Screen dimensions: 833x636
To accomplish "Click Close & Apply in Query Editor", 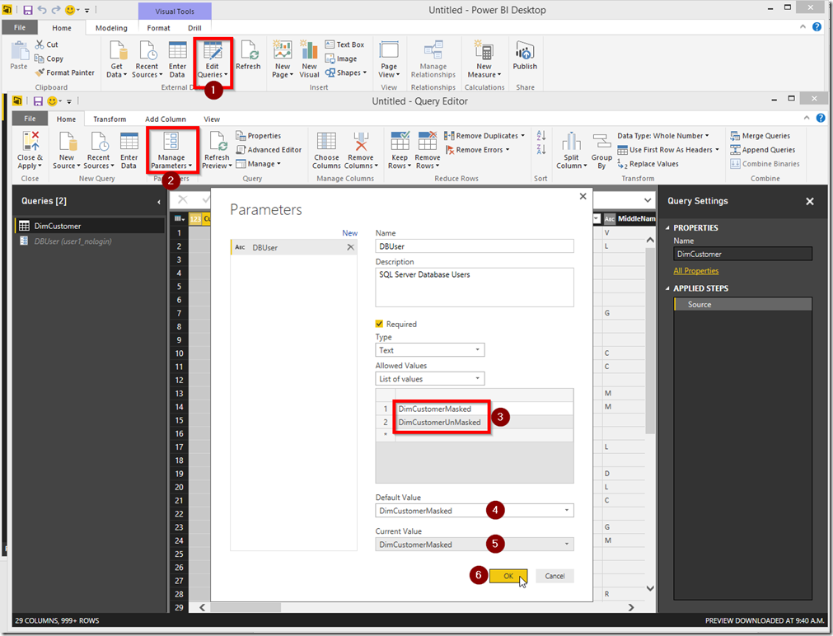I will click(30, 151).
